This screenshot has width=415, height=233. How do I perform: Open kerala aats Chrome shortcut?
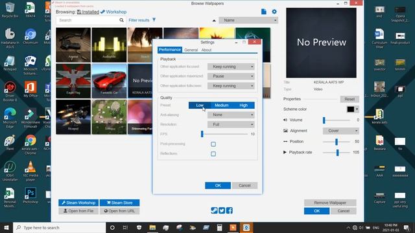(30, 144)
